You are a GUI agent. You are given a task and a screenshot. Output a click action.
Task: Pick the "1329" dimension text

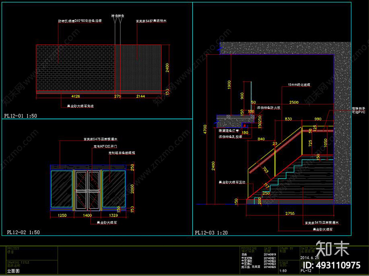113,215
